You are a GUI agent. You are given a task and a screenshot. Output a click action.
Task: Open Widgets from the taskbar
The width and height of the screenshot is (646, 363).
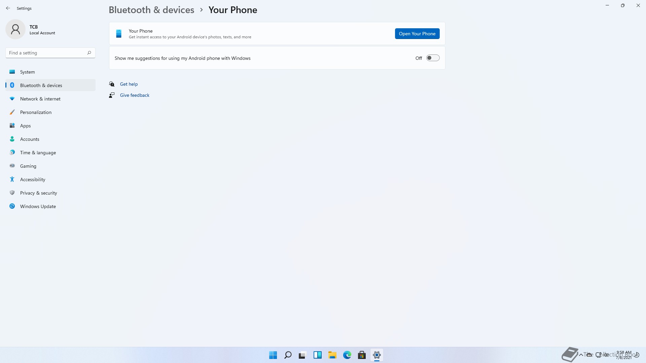(x=317, y=355)
